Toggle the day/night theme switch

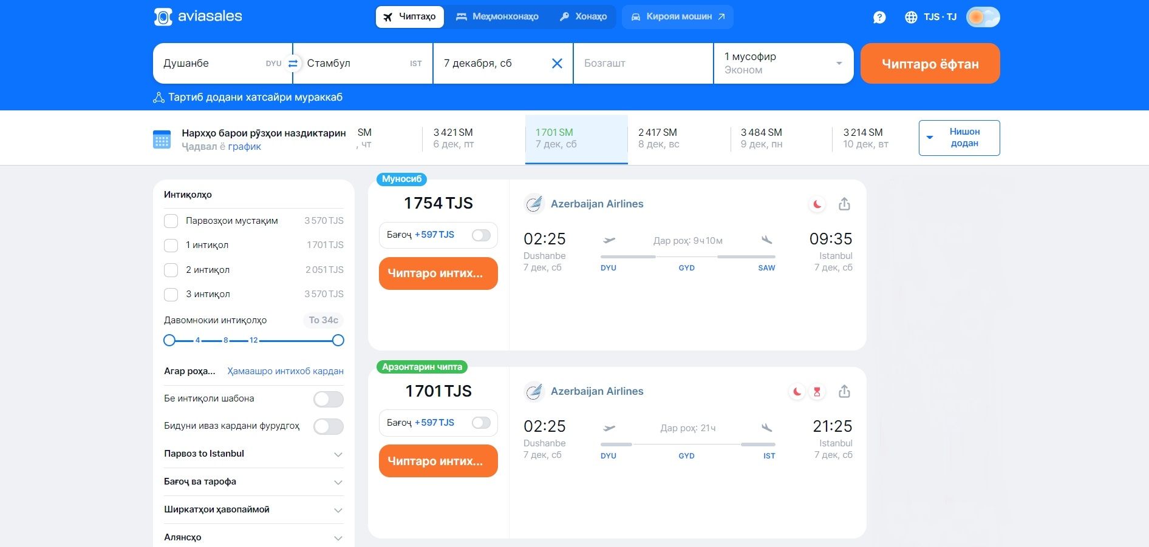pyautogui.click(x=983, y=17)
